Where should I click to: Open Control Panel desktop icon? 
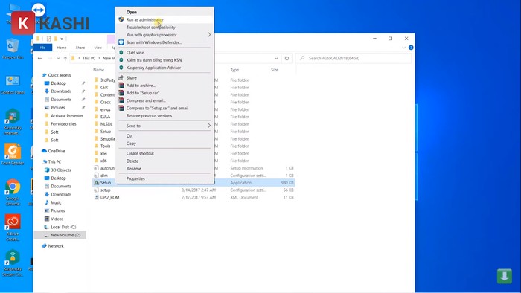(13, 85)
